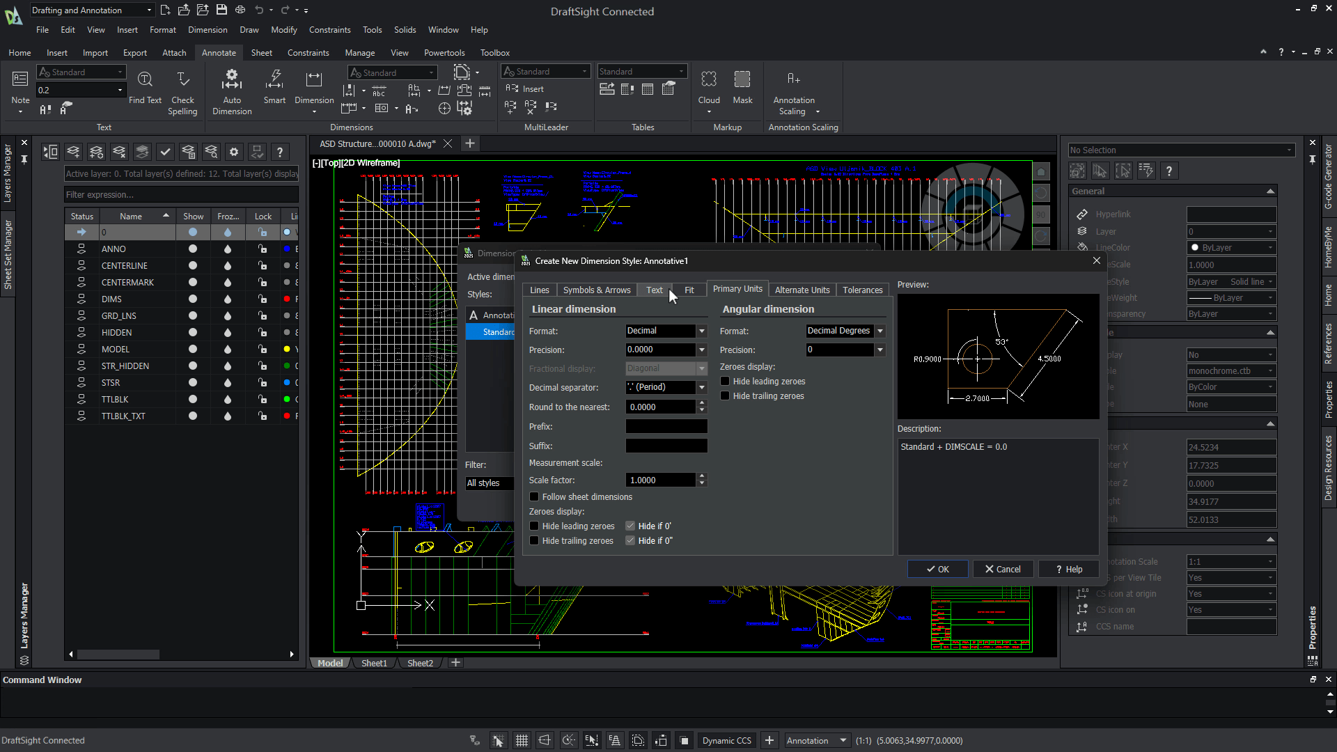Click the Auto Dimension ribbon icon
The height and width of the screenshot is (752, 1337).
[x=232, y=80]
